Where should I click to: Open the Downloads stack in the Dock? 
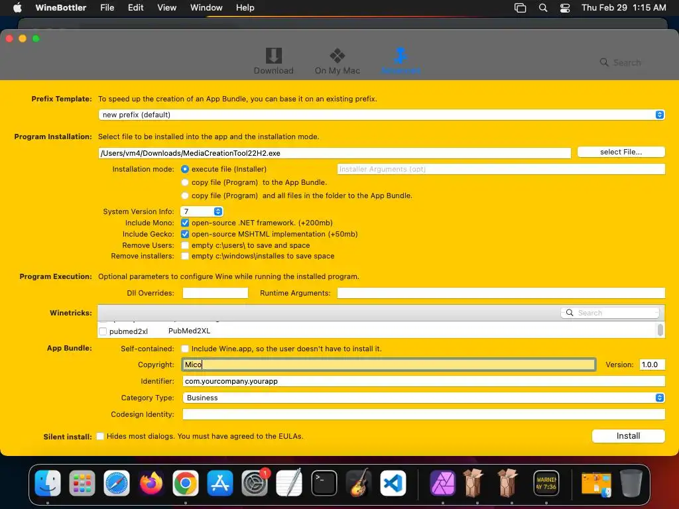click(596, 483)
